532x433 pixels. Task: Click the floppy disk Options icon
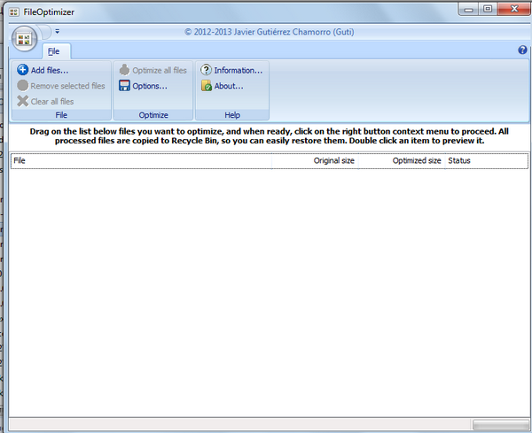(124, 86)
